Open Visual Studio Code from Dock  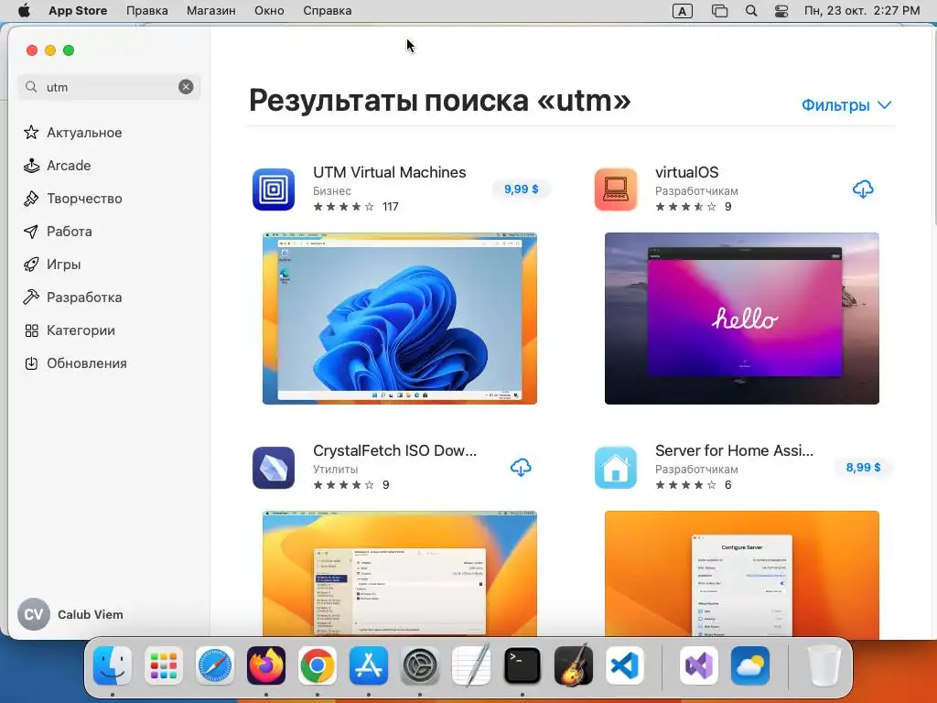pos(624,665)
